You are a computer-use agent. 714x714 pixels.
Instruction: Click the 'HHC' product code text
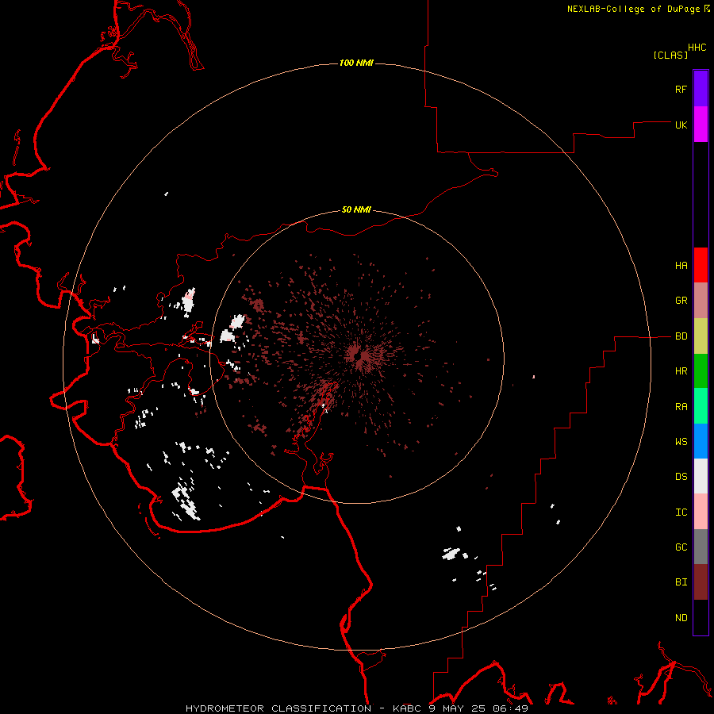[x=697, y=48]
